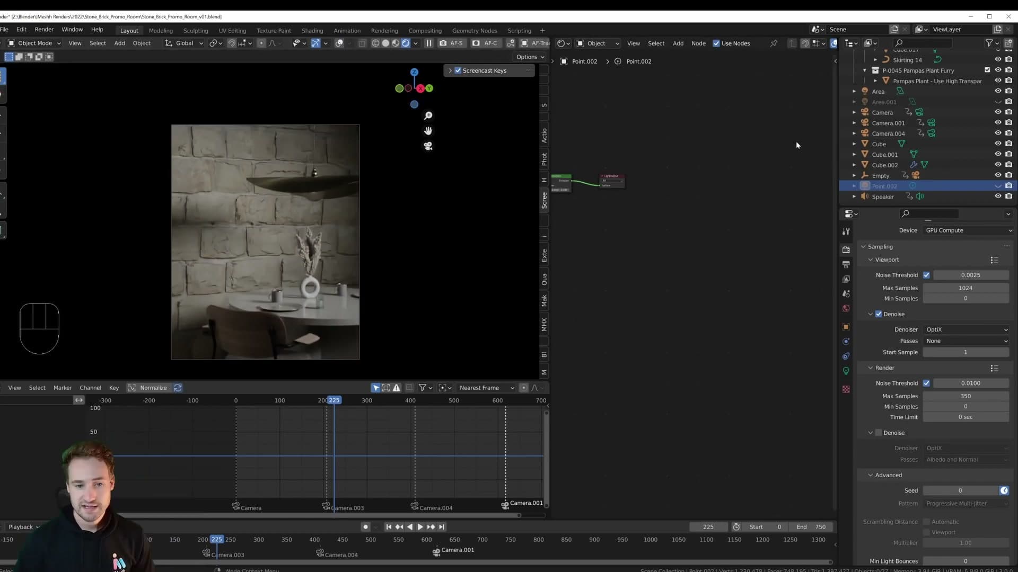Image resolution: width=1018 pixels, height=572 pixels.
Task: Switch to the Geometry Nodes workspace tab
Action: tap(475, 31)
